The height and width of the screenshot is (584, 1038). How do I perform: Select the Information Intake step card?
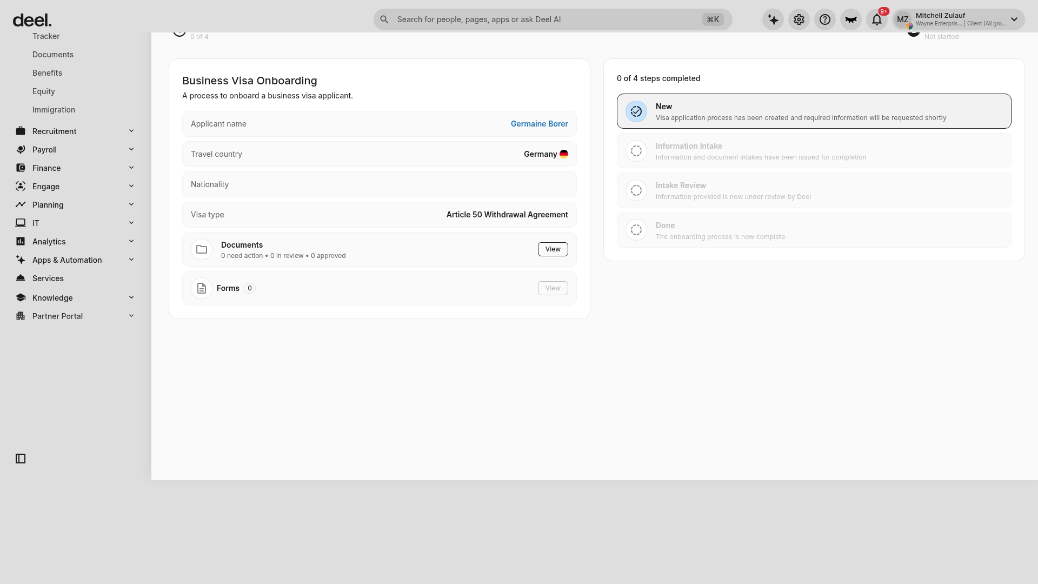(814, 151)
